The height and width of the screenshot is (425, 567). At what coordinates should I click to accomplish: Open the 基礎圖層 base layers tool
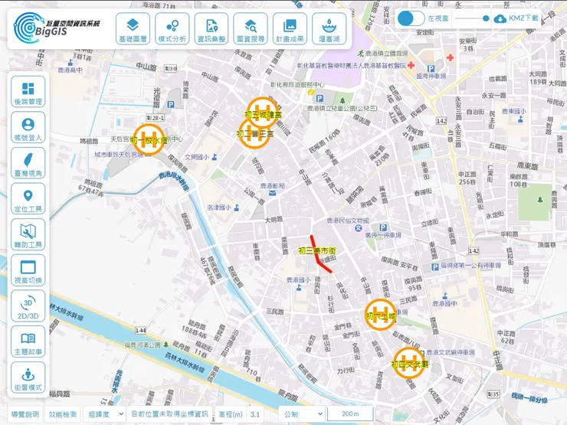133,29
